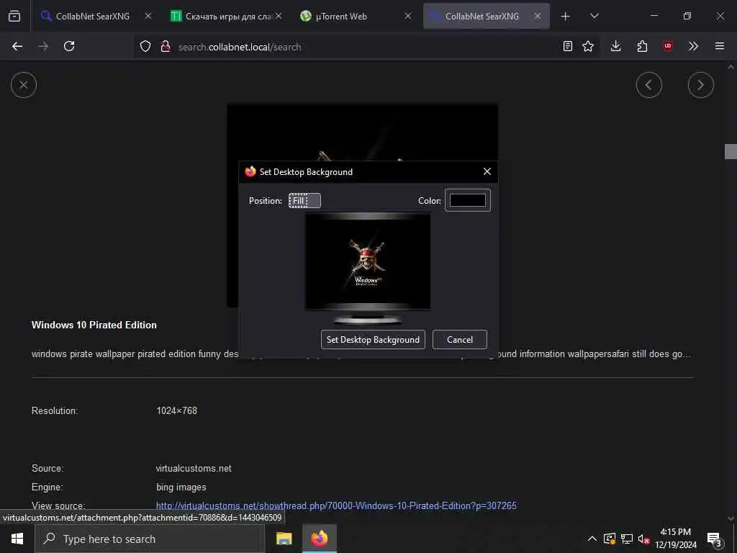The width and height of the screenshot is (737, 553).
Task: Click the 1024×768 resolution value
Action: 177,410
